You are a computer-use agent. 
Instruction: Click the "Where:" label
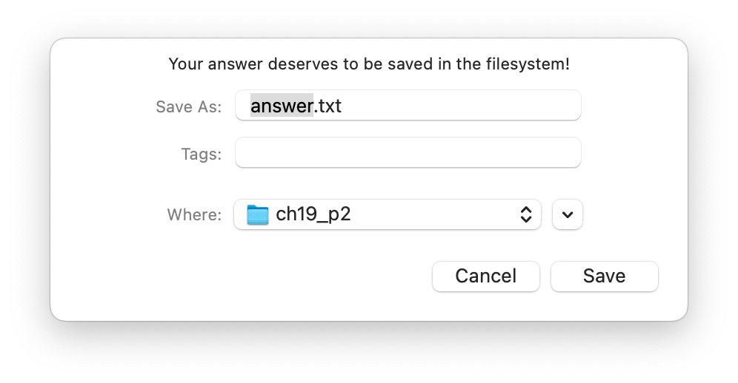click(x=194, y=214)
